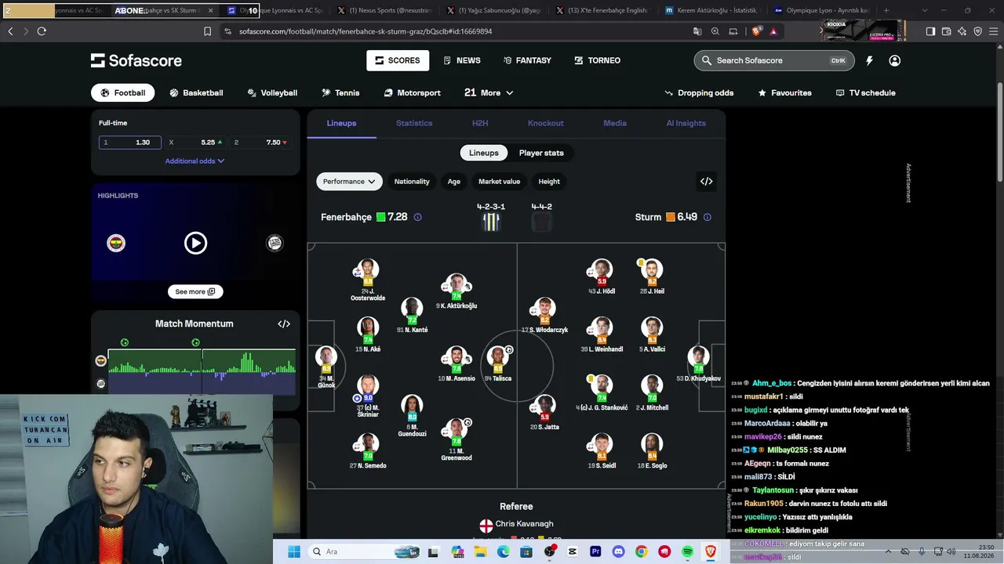Viewport: 1004px width, 564px height.
Task: Expand the 21 More sports menu
Action: 489,92
